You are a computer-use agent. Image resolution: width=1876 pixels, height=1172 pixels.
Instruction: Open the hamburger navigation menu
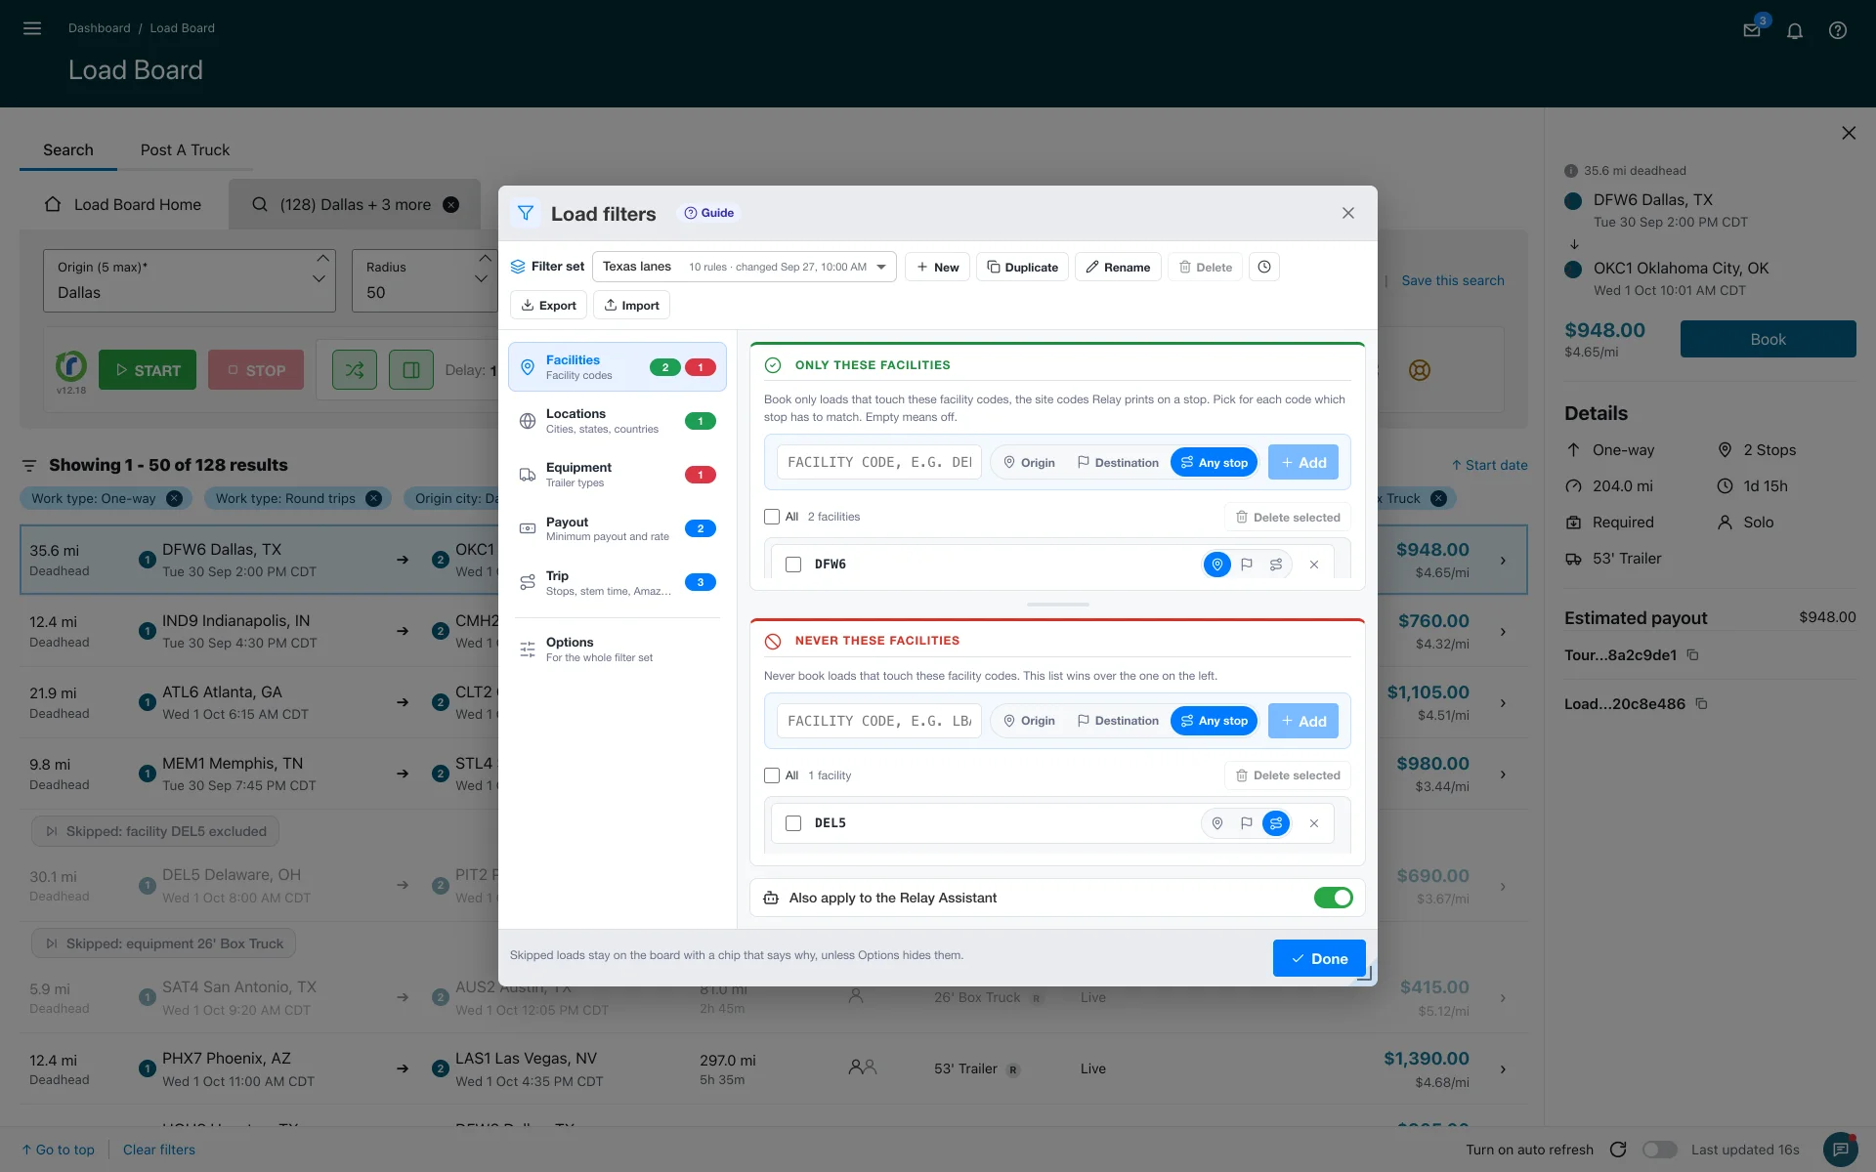click(x=32, y=28)
